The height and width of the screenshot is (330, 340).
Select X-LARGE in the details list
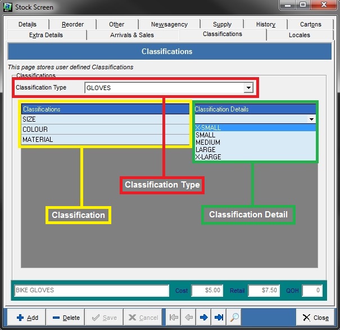pyautogui.click(x=208, y=157)
